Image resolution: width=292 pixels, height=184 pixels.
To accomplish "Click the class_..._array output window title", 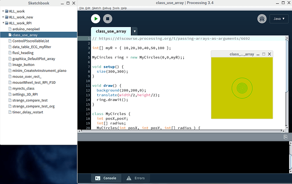I will 242,54.
